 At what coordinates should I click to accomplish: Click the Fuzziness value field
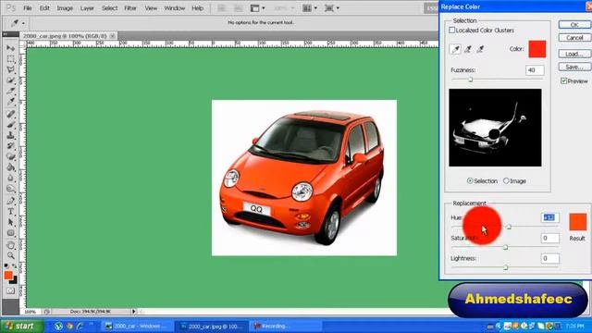pyautogui.click(x=535, y=70)
